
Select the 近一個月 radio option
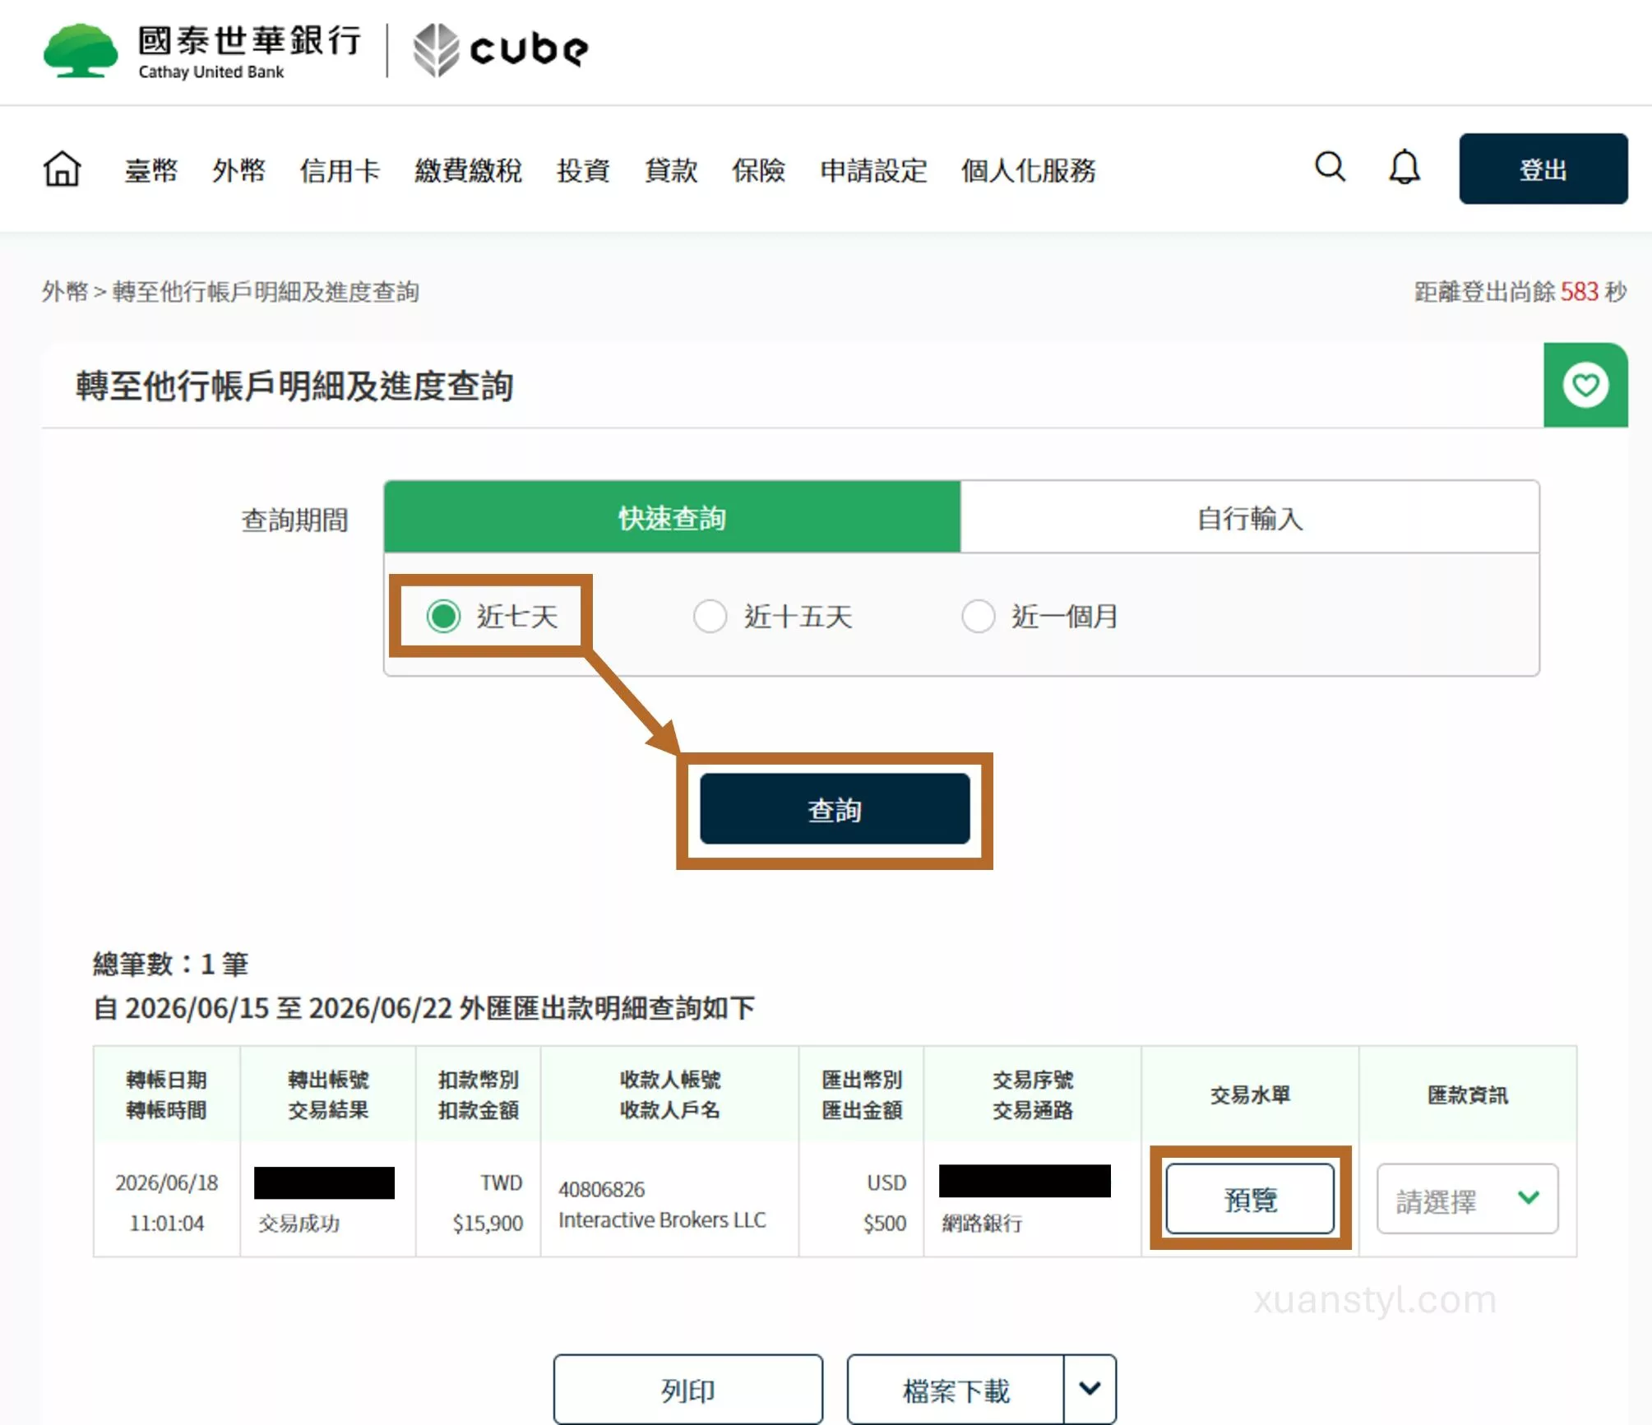978,616
